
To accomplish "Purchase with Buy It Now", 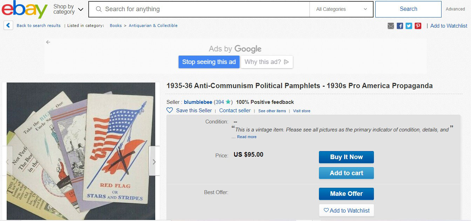I will coord(346,157).
